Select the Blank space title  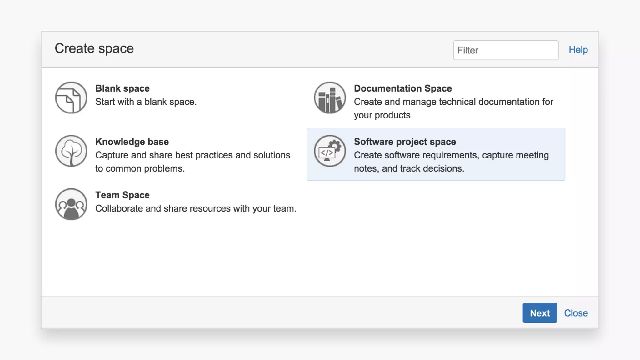click(122, 88)
